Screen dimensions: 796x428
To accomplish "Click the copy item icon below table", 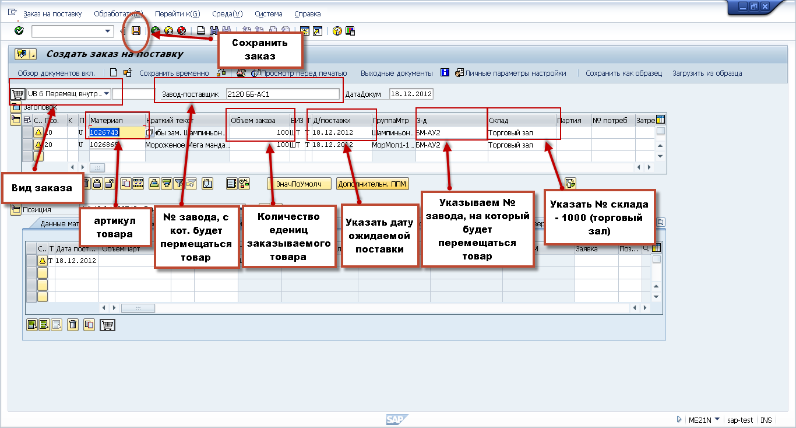I will [126, 184].
